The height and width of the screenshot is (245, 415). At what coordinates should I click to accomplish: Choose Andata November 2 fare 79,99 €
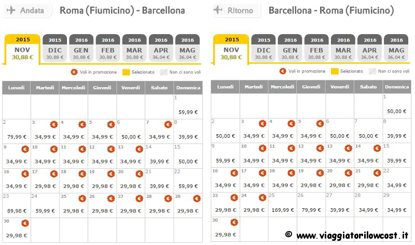point(17,137)
